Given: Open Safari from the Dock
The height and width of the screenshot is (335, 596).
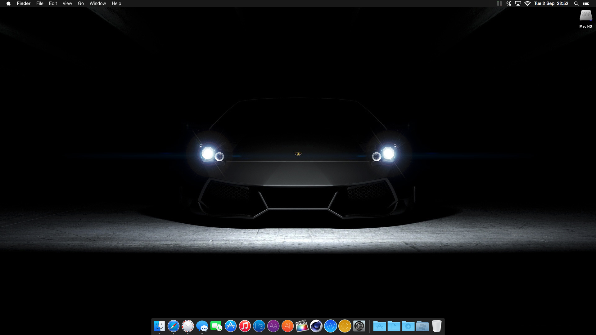Looking at the screenshot, I should [x=173, y=326].
